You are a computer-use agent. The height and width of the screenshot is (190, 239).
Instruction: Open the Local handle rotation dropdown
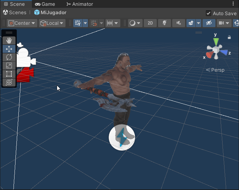click(x=52, y=23)
